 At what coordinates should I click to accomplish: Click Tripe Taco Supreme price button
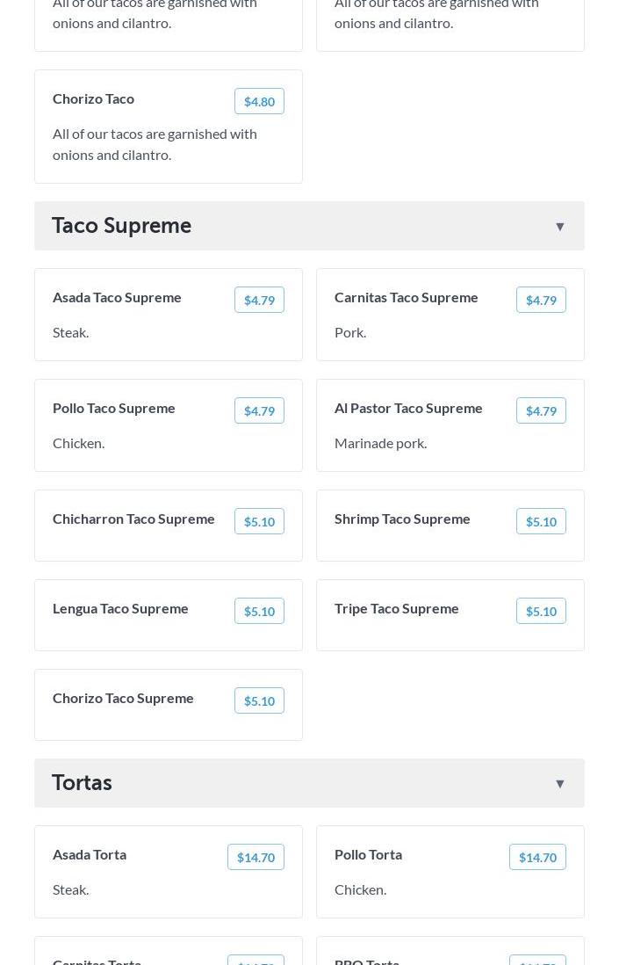pos(541,611)
